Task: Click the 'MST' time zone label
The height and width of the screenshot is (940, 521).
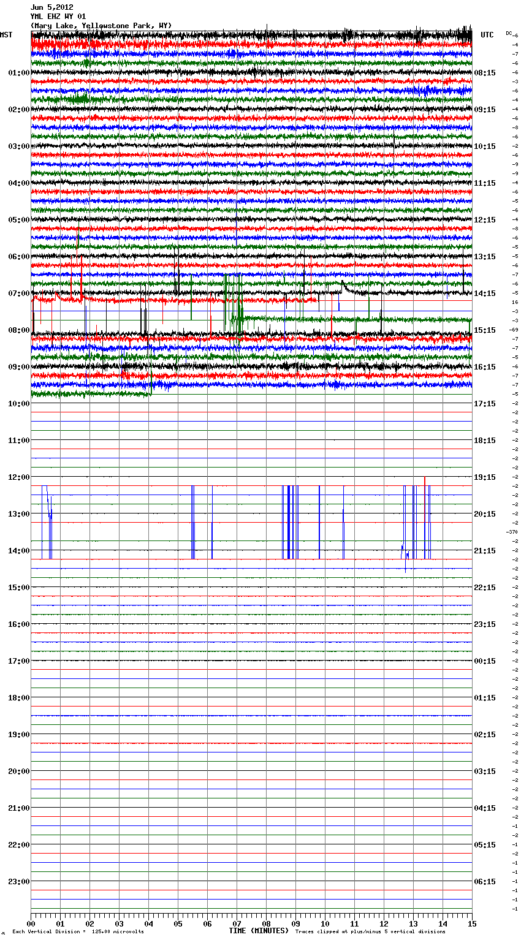Action: click(6, 35)
